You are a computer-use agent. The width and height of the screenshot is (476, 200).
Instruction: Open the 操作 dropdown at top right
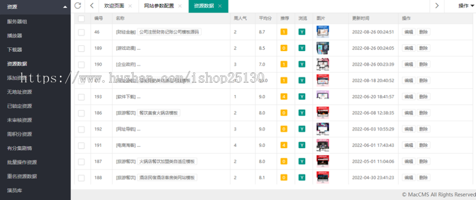(x=465, y=6)
